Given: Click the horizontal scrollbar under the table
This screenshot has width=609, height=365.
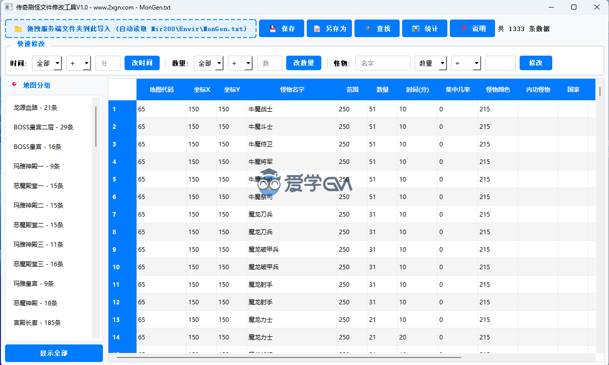Looking at the screenshot, I should point(288,357).
